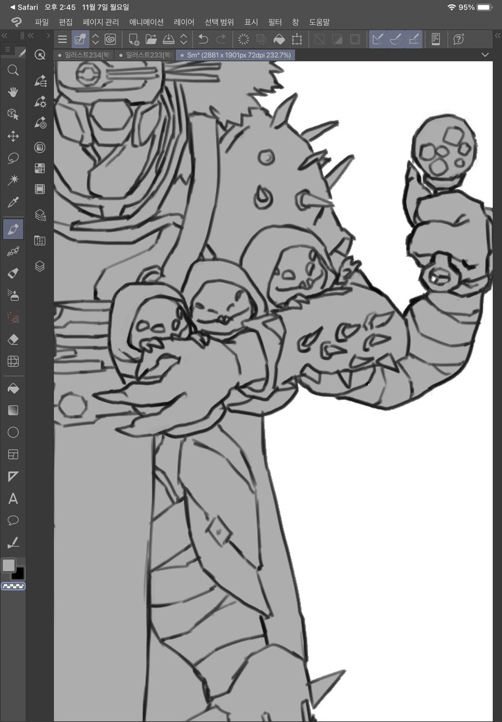This screenshot has width=502, height=722.
Task: Open the Tool Property palette icon
Action: pyautogui.click(x=40, y=101)
